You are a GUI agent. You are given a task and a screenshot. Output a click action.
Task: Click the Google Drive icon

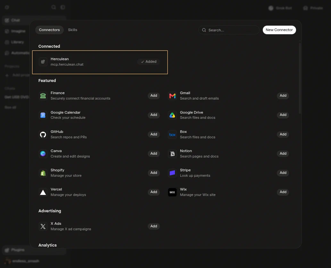click(x=172, y=115)
